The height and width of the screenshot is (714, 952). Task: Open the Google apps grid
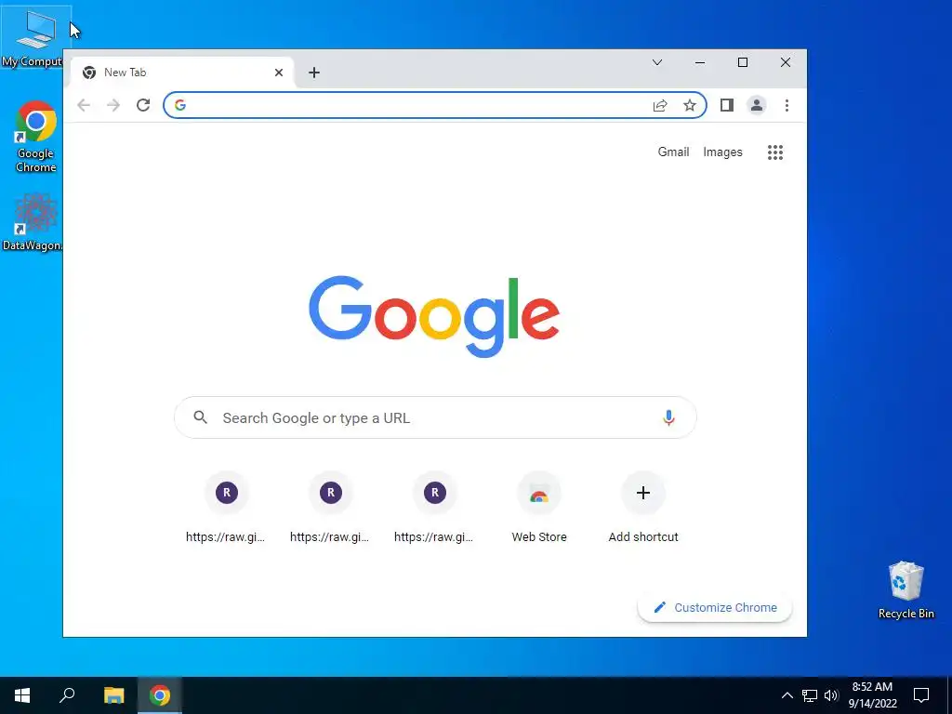[x=775, y=152]
